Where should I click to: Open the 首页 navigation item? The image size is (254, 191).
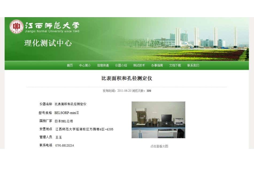(70, 65)
